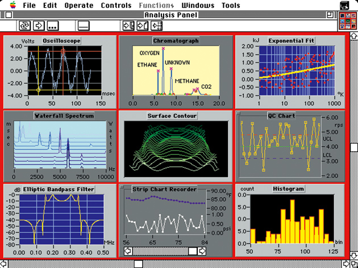Image resolution: width=358 pixels, height=268 pixels.
Task: Click the Surface Contour title label
Action: point(172,116)
